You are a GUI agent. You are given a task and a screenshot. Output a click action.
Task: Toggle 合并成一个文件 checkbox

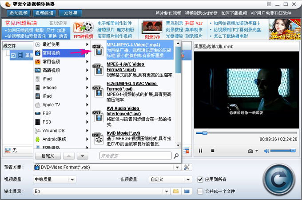200,191
